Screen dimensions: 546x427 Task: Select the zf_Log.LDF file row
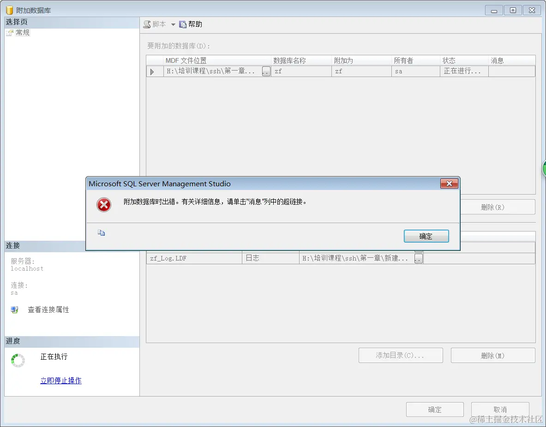coord(341,258)
